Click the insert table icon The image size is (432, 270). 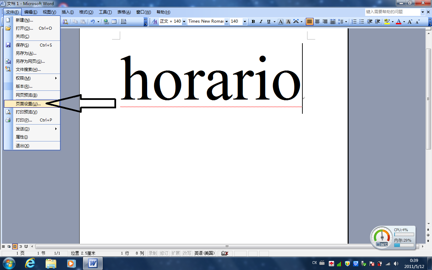coord(114,22)
